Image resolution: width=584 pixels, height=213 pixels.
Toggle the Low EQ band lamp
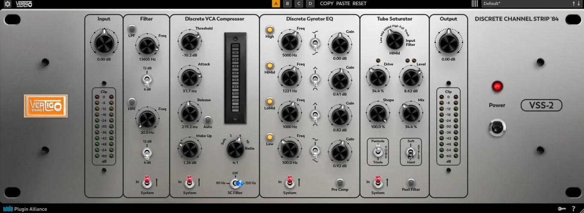(270, 137)
